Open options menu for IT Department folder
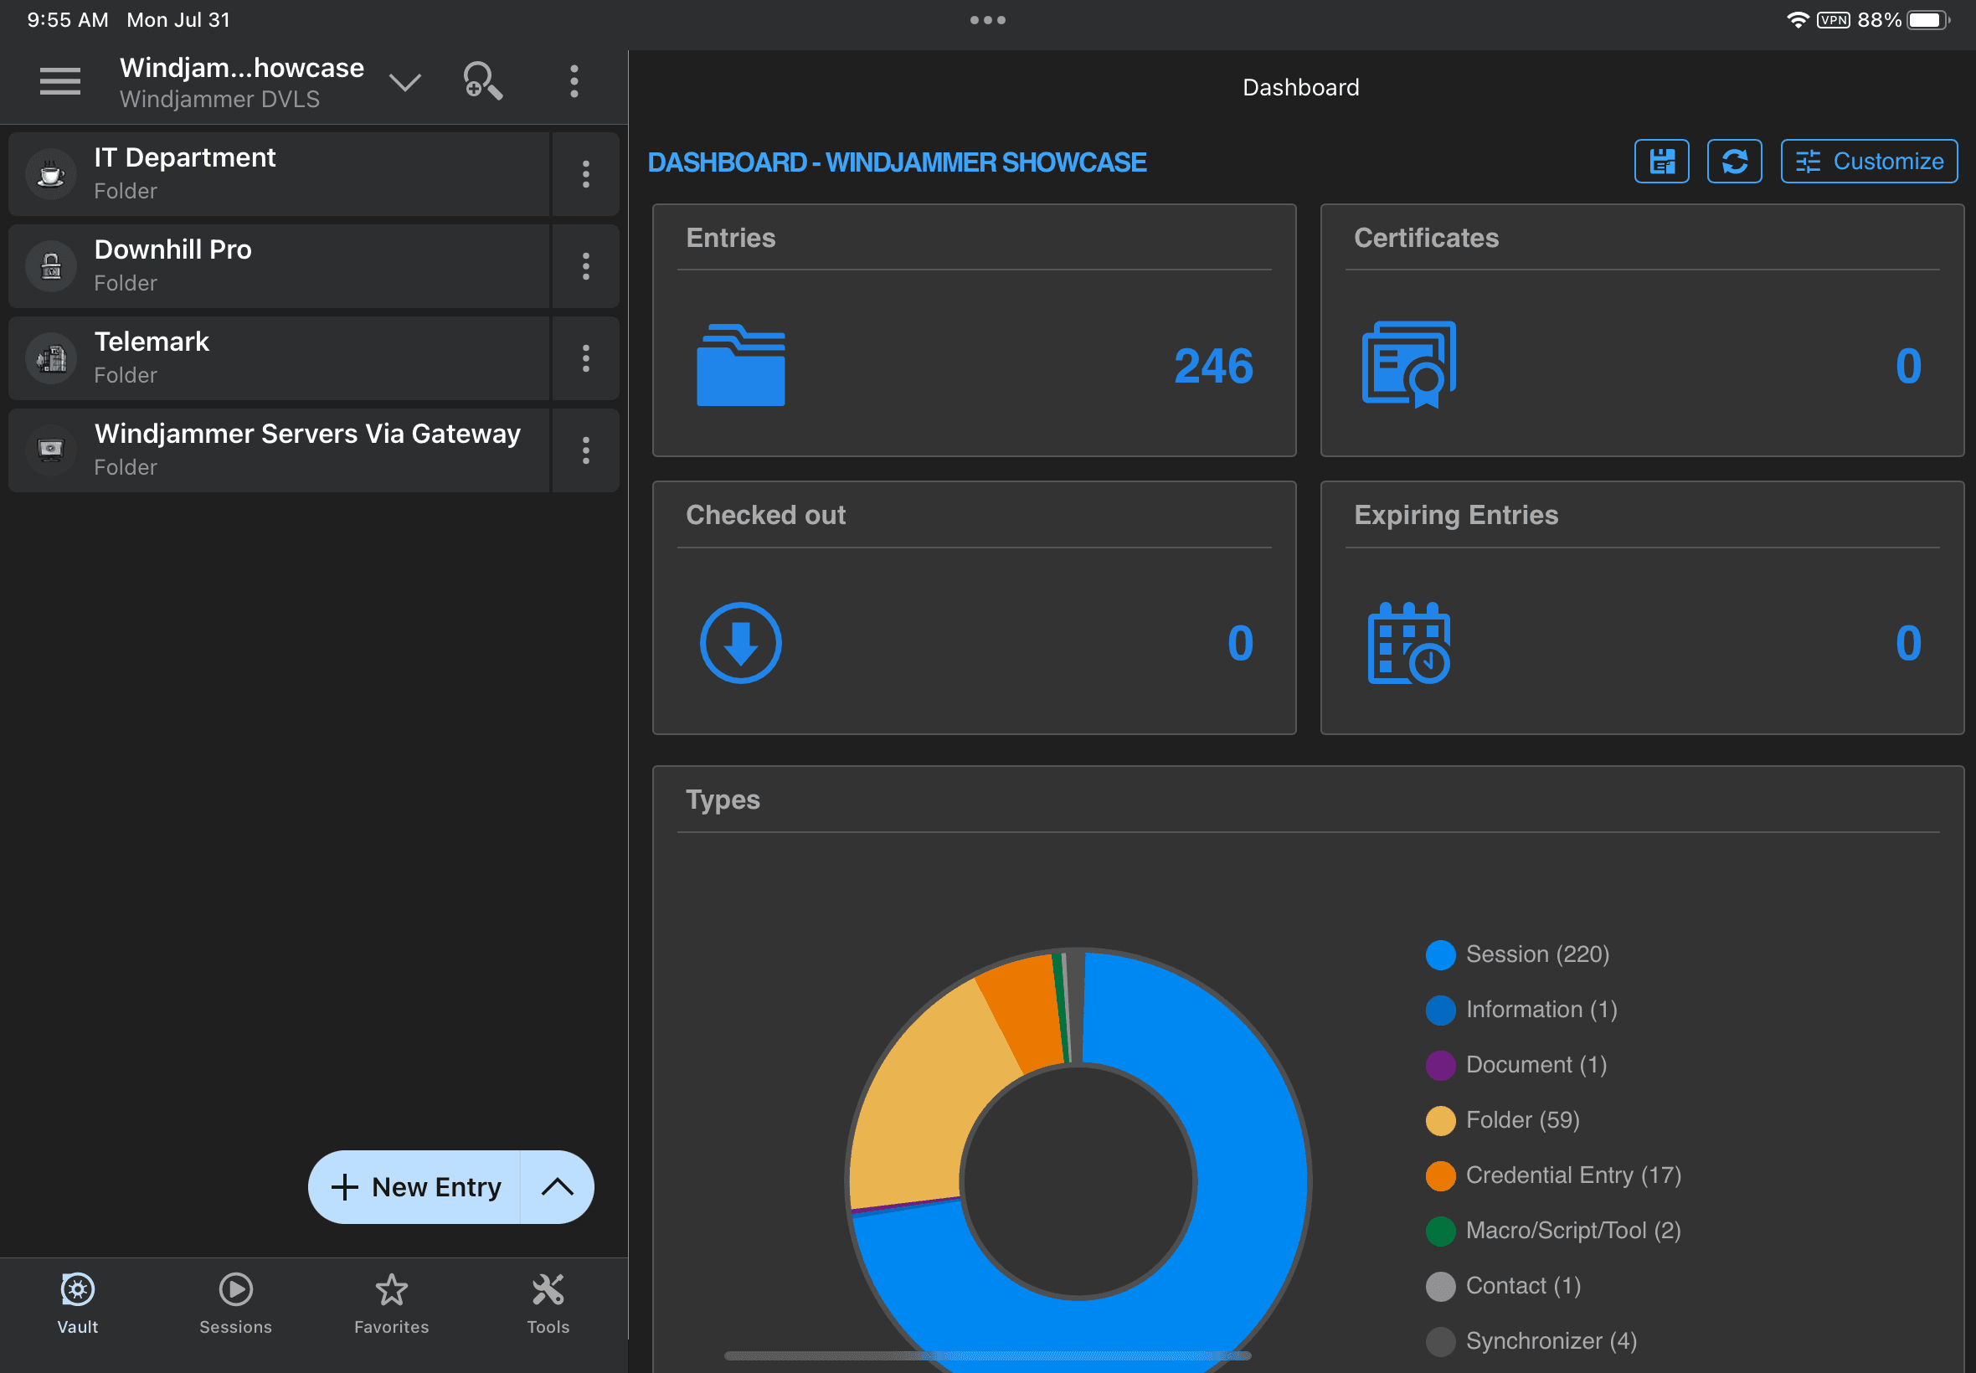1976x1373 pixels. [586, 174]
